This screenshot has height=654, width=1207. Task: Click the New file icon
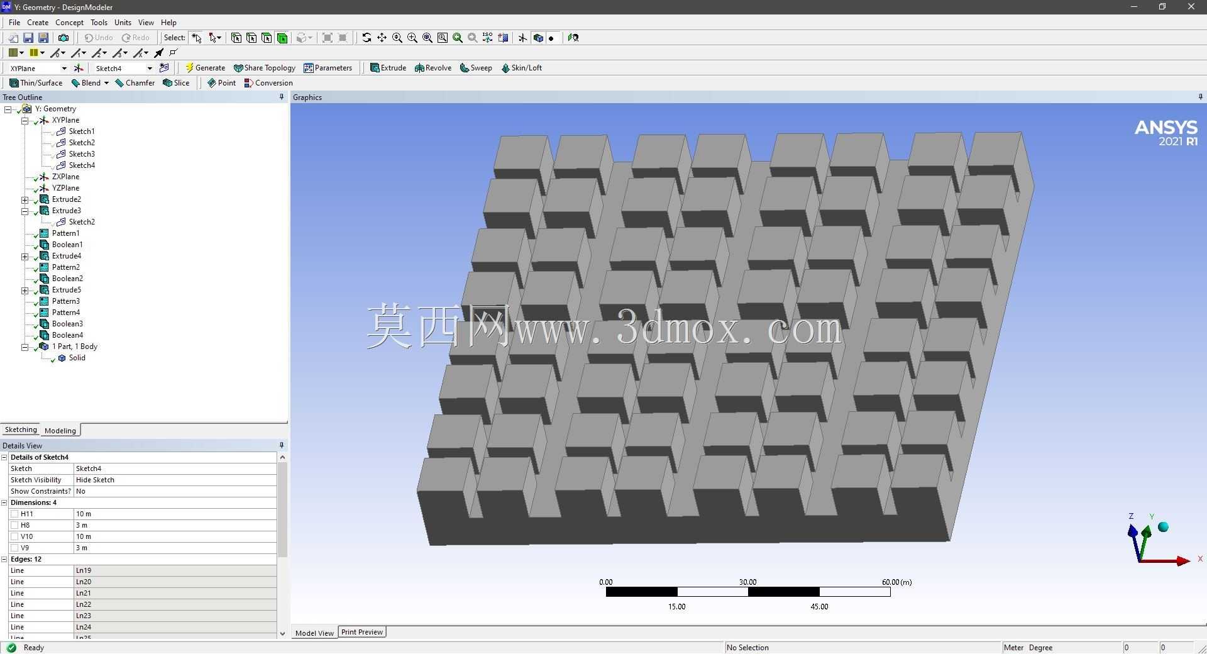click(13, 38)
